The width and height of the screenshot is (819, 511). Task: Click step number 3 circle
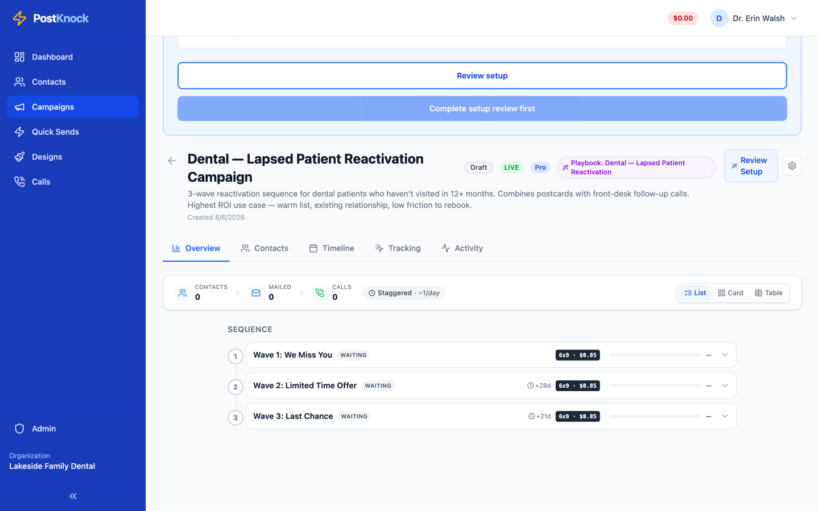click(235, 418)
